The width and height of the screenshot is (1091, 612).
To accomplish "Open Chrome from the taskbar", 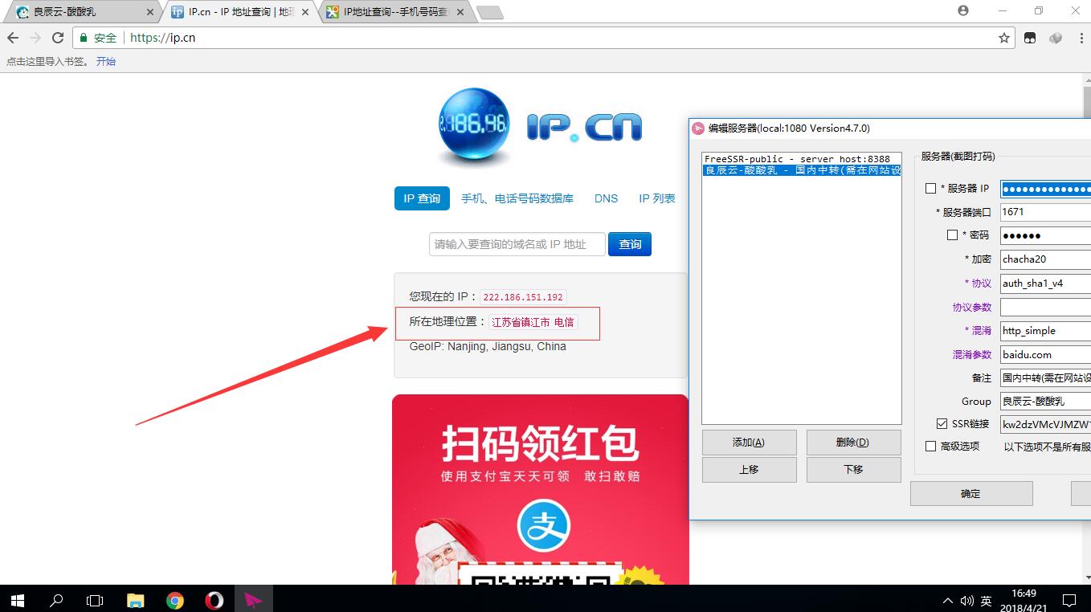I will click(x=174, y=600).
